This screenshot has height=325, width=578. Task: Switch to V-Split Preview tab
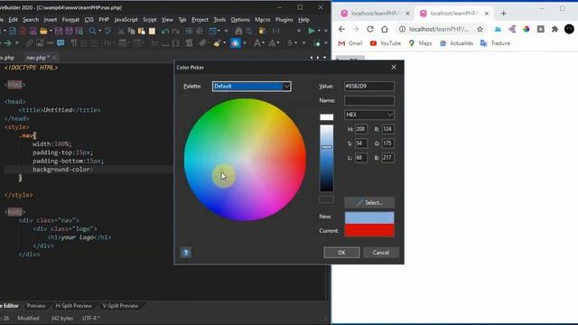(x=120, y=306)
